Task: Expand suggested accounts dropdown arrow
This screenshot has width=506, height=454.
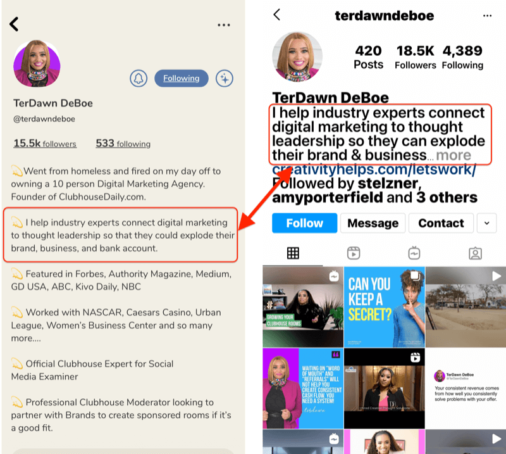Action: tap(486, 223)
